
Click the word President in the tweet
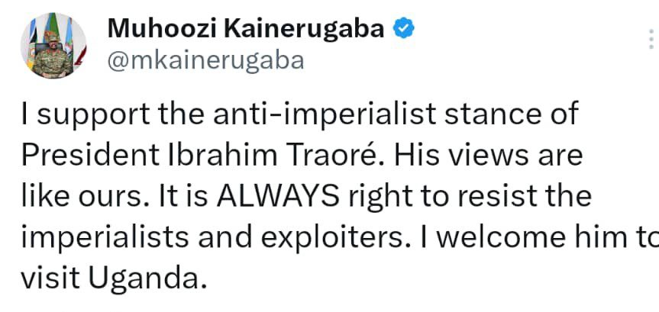coord(90,155)
